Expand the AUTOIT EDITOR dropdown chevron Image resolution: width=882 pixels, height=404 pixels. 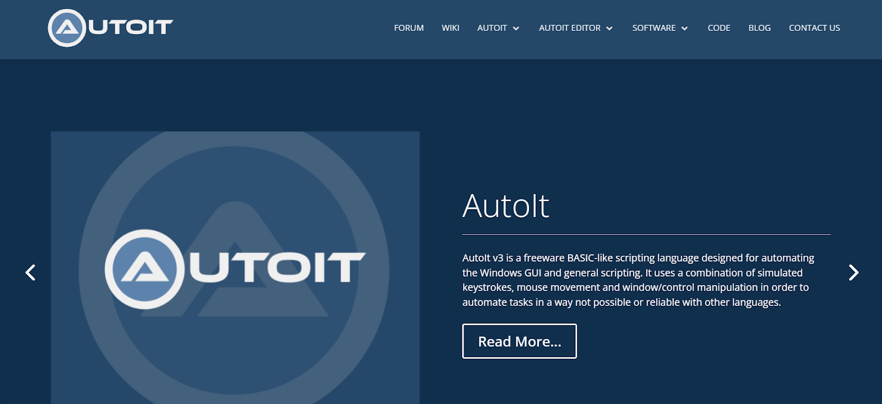(609, 29)
